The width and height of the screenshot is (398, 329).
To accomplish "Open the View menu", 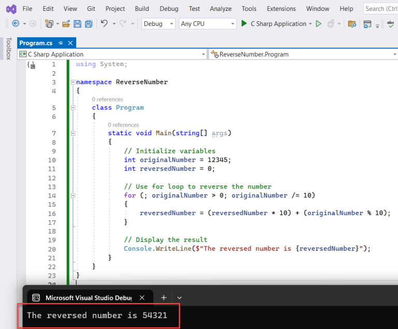I will click(70, 9).
